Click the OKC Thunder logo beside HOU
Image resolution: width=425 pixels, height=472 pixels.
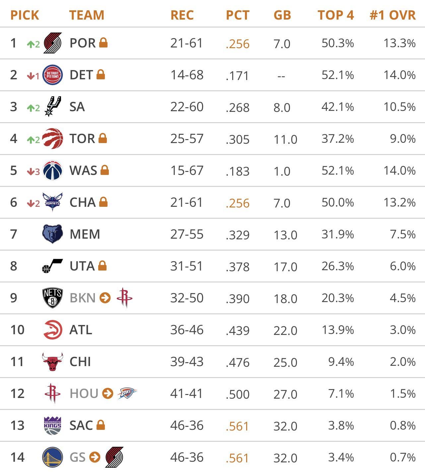[127, 393]
